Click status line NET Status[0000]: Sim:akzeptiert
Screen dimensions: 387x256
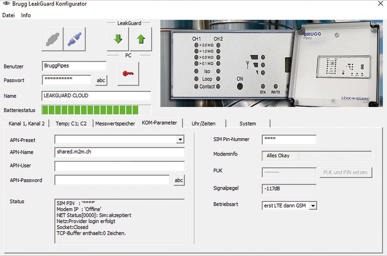[x=94, y=215]
